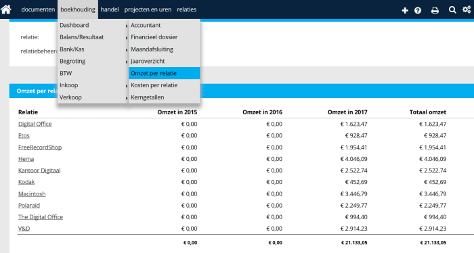This screenshot has height=253, width=474.
Task: Click the Relatie column header
Action: 28,112
